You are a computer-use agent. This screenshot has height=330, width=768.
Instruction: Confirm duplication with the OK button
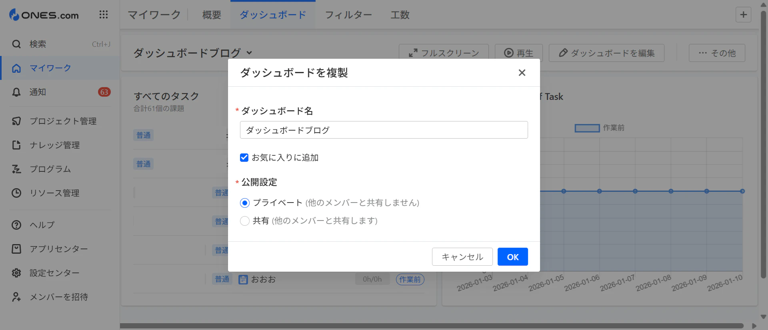(513, 257)
